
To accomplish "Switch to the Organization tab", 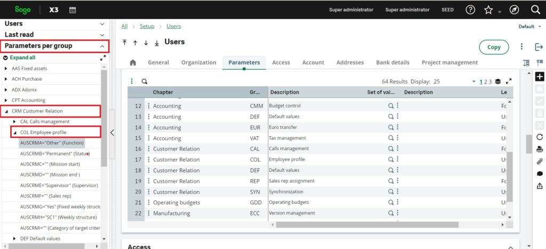I will (198, 62).
